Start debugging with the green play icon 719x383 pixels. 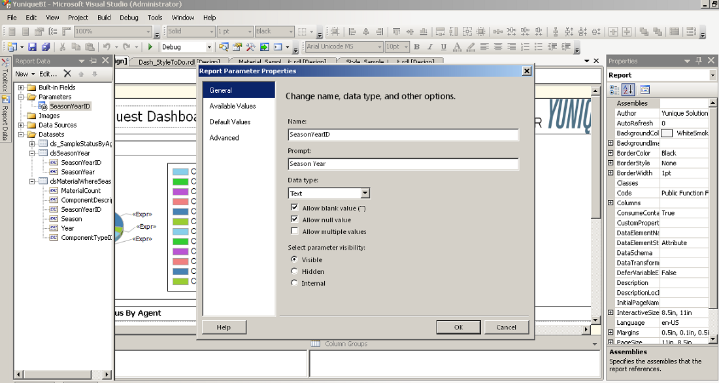150,47
